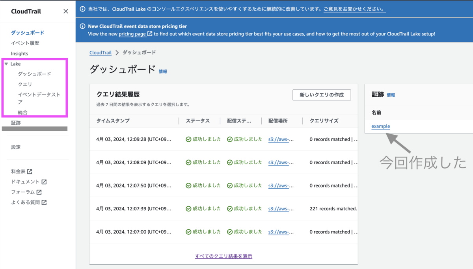Screen dimensions: 473x269
Task: Click 配信場所 column header
Action: click(278, 121)
